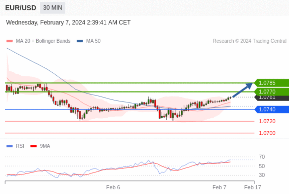Screen dimensions: 289x194
Task: Click the 'MA 20 + Bollinger Bands' legend label
Action: coord(43,41)
